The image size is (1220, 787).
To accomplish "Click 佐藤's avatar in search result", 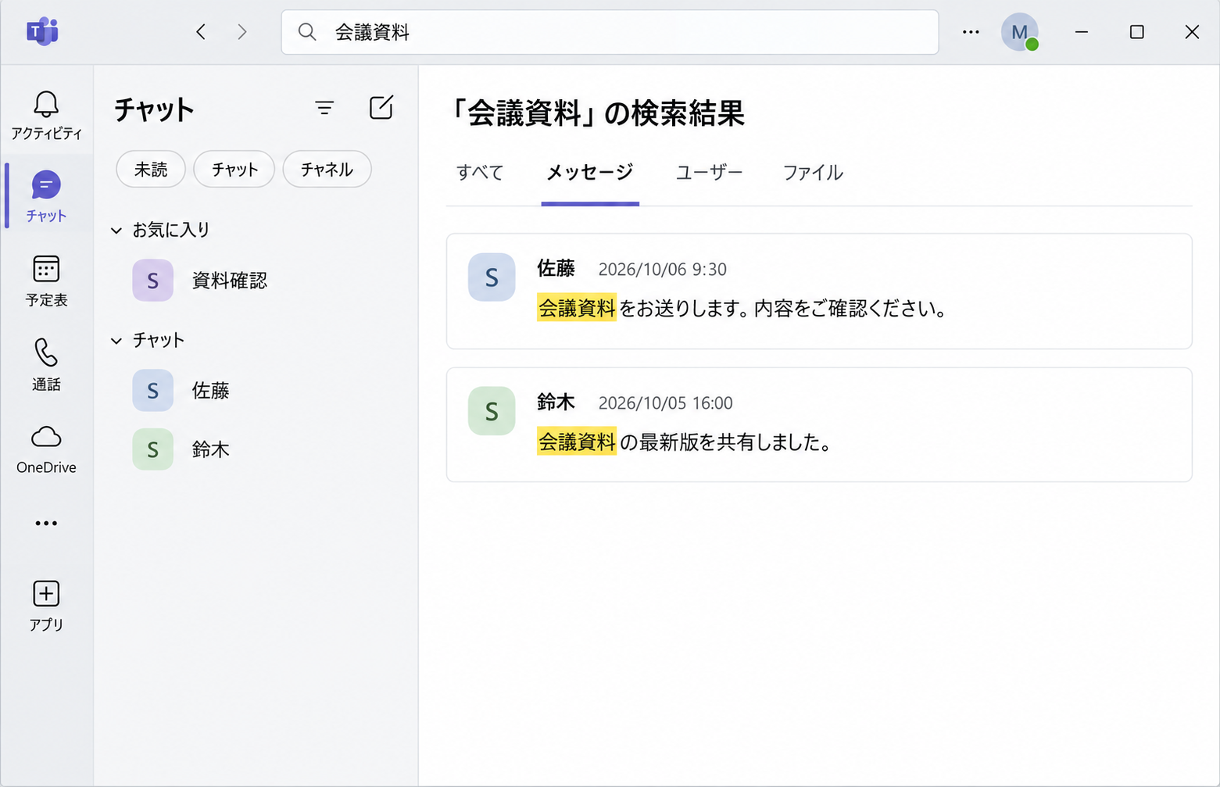I will click(492, 277).
